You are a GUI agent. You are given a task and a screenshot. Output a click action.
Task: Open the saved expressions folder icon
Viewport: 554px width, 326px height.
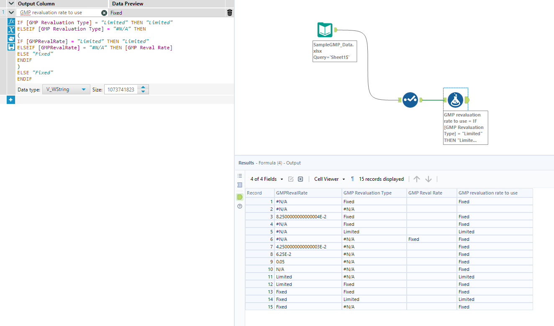11,38
